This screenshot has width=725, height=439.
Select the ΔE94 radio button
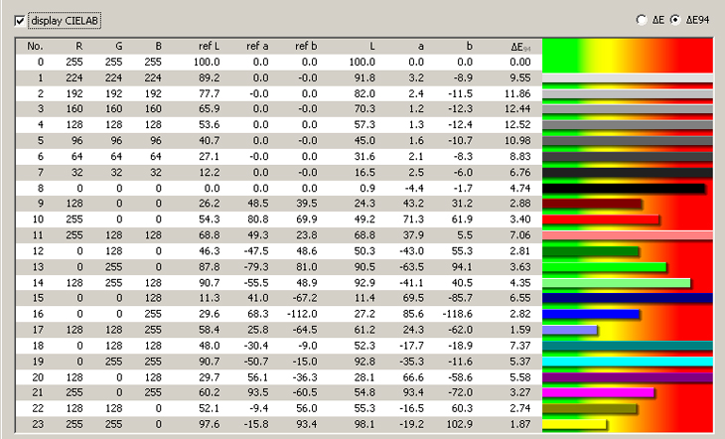(676, 20)
